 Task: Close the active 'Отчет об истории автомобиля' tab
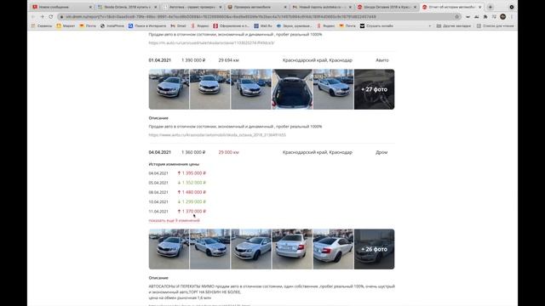480,7
